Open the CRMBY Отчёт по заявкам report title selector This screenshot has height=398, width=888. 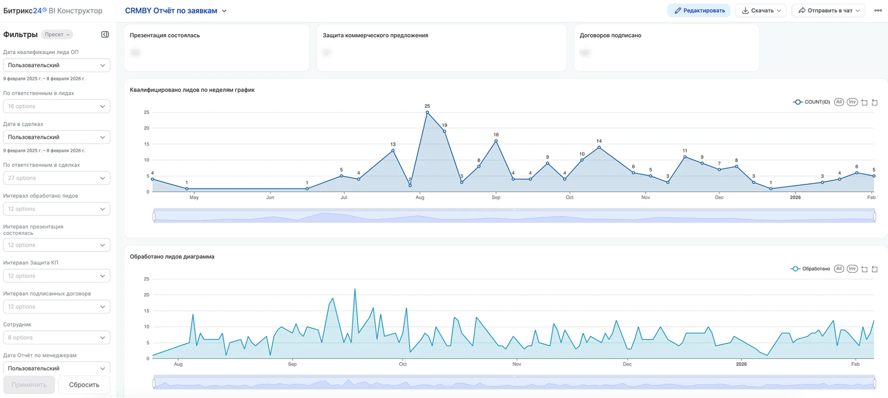coord(175,11)
